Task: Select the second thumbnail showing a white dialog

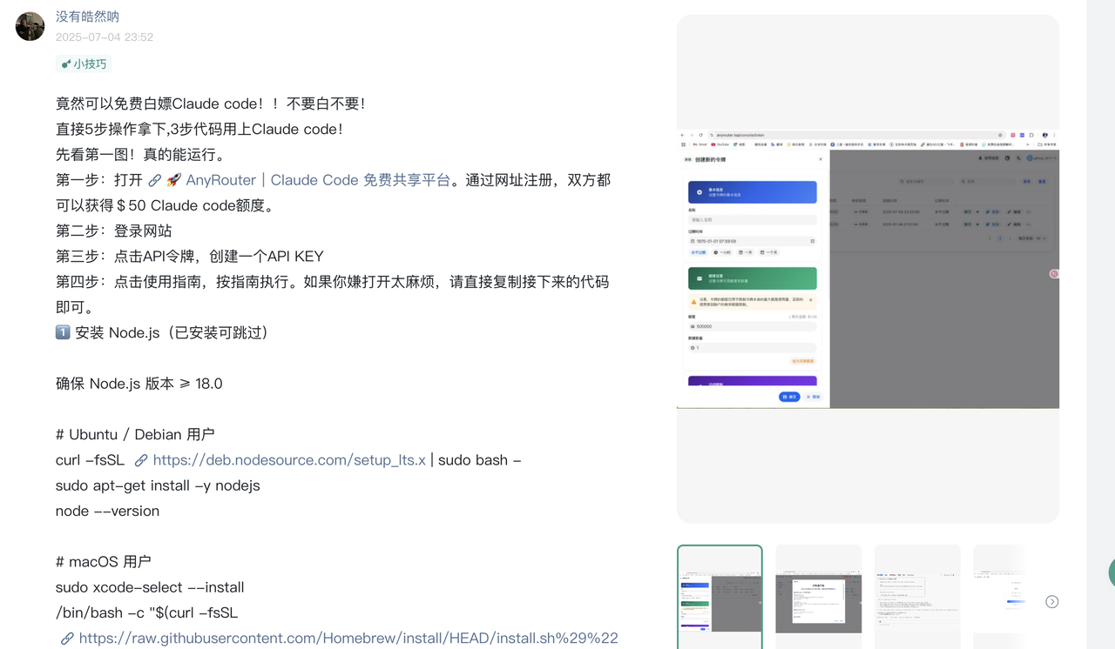Action: click(x=819, y=597)
